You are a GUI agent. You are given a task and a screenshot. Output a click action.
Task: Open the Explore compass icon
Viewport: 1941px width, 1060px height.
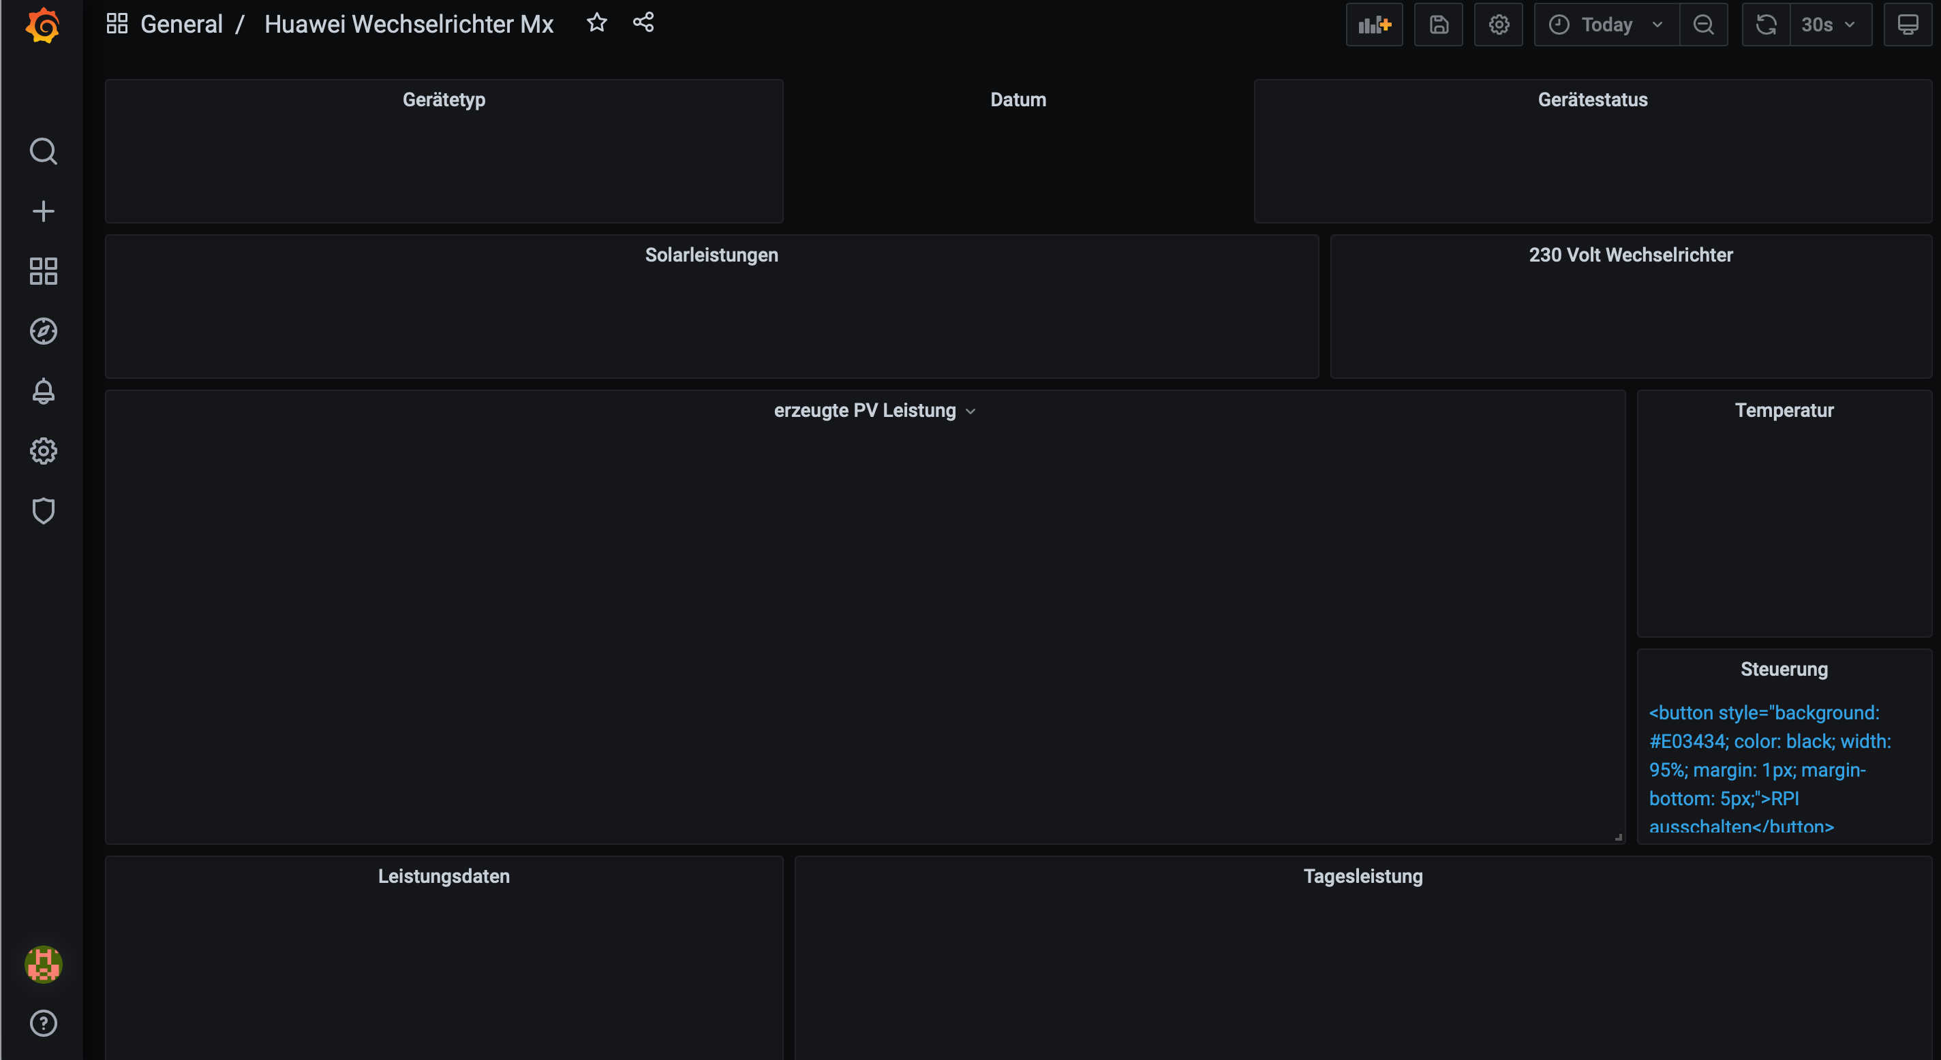click(x=43, y=330)
